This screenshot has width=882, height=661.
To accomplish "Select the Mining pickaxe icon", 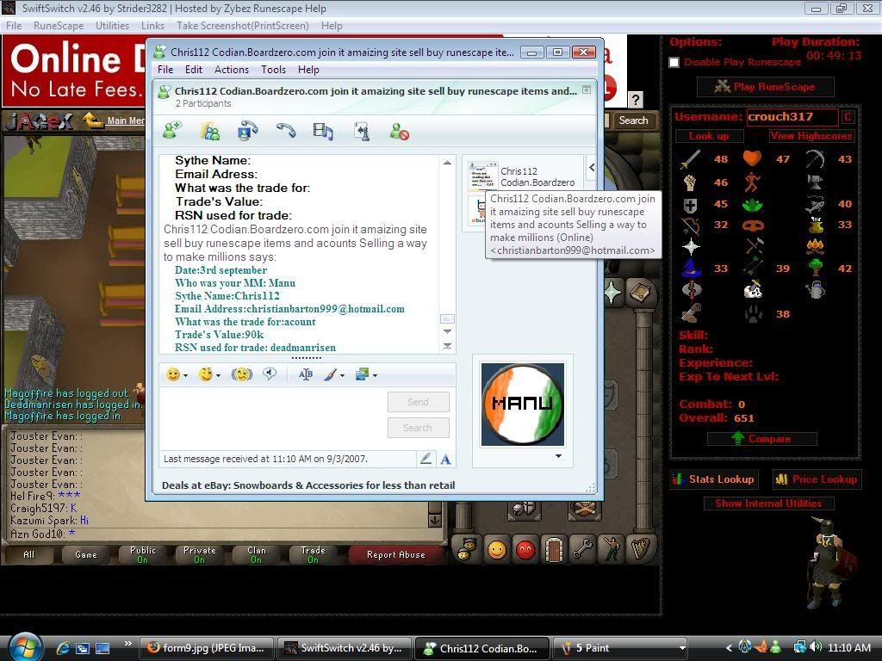I will pos(815,159).
